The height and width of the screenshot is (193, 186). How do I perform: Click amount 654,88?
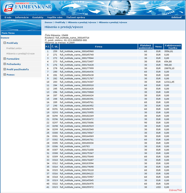tap(168, 61)
